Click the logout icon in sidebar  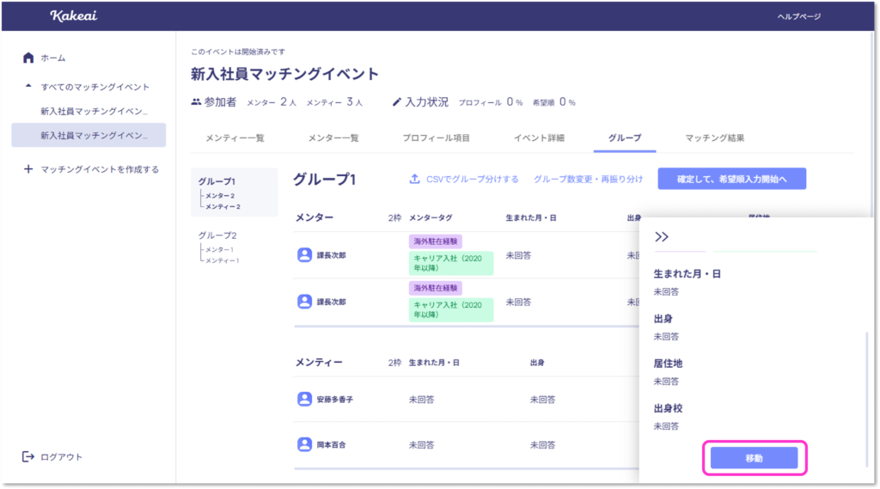pyautogui.click(x=28, y=456)
